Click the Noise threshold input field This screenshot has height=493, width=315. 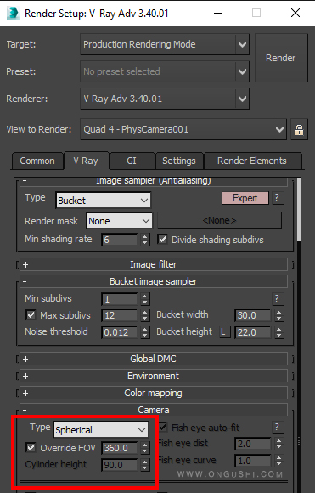[x=120, y=332]
